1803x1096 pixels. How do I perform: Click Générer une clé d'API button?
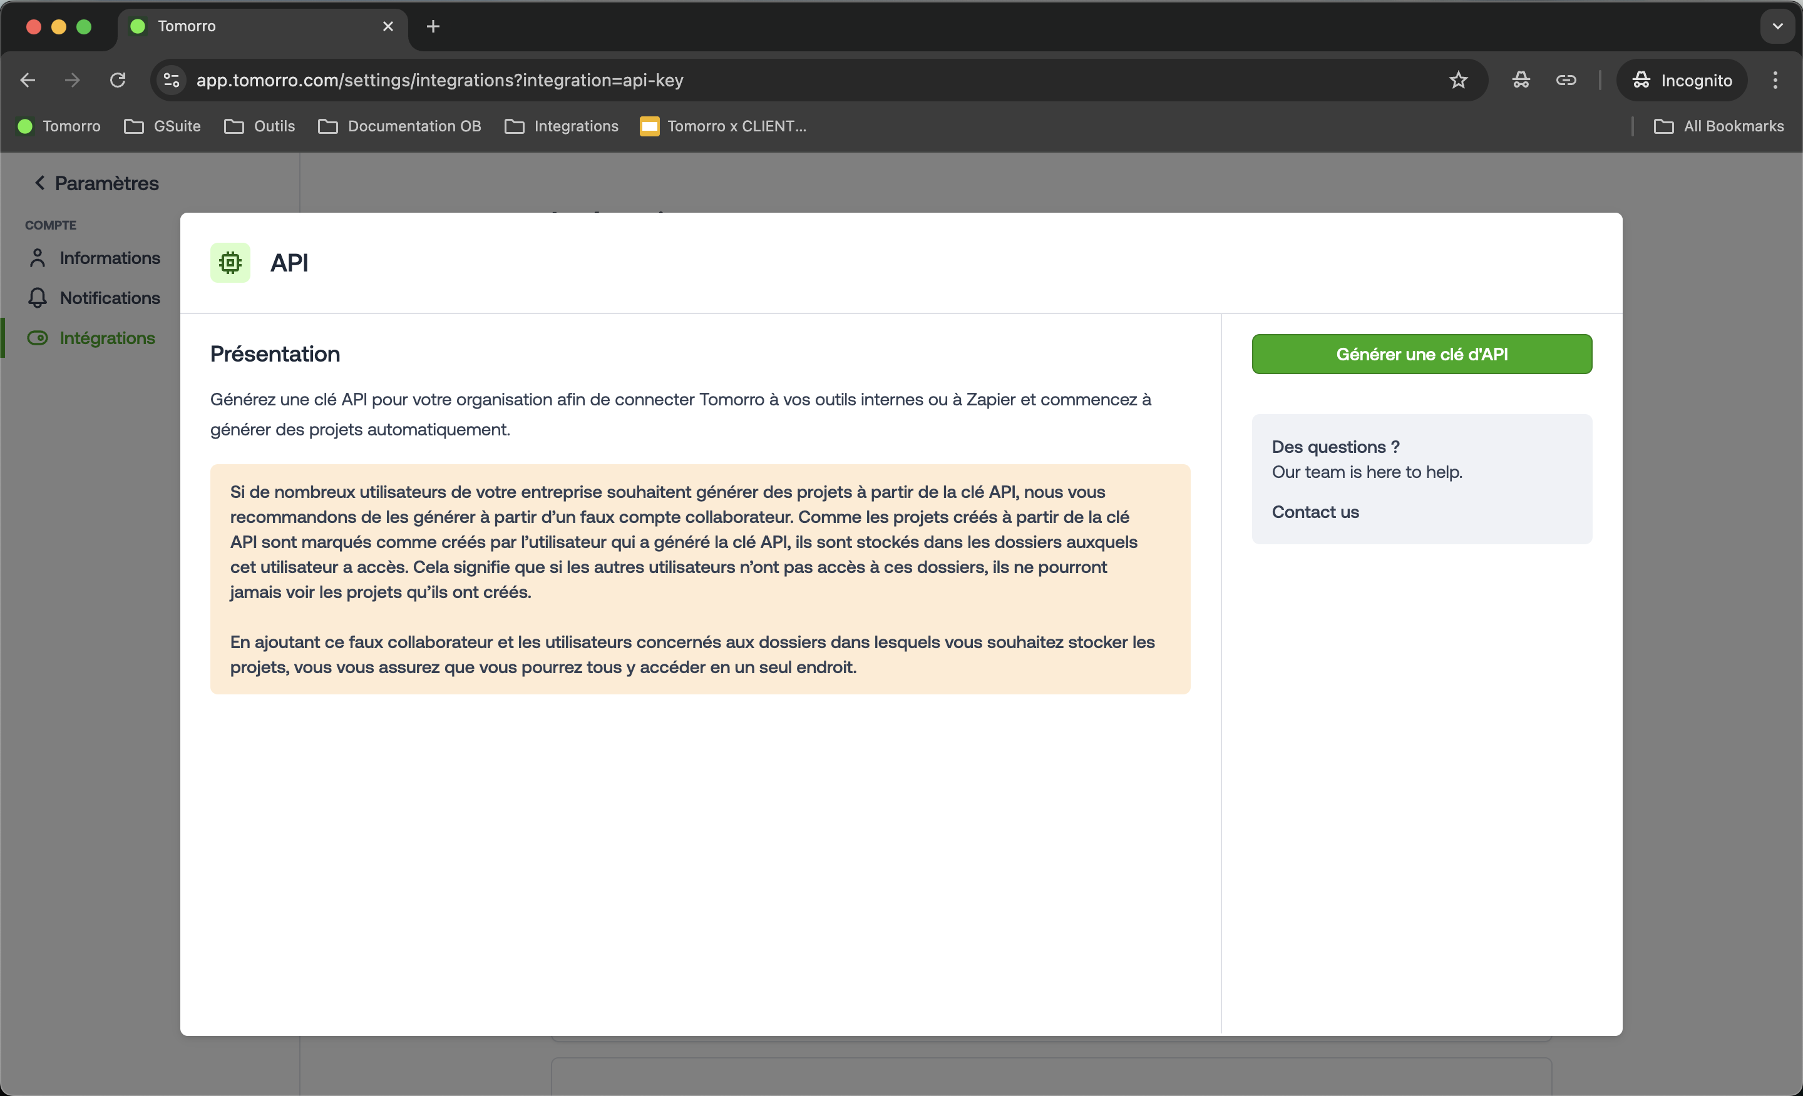pos(1421,354)
